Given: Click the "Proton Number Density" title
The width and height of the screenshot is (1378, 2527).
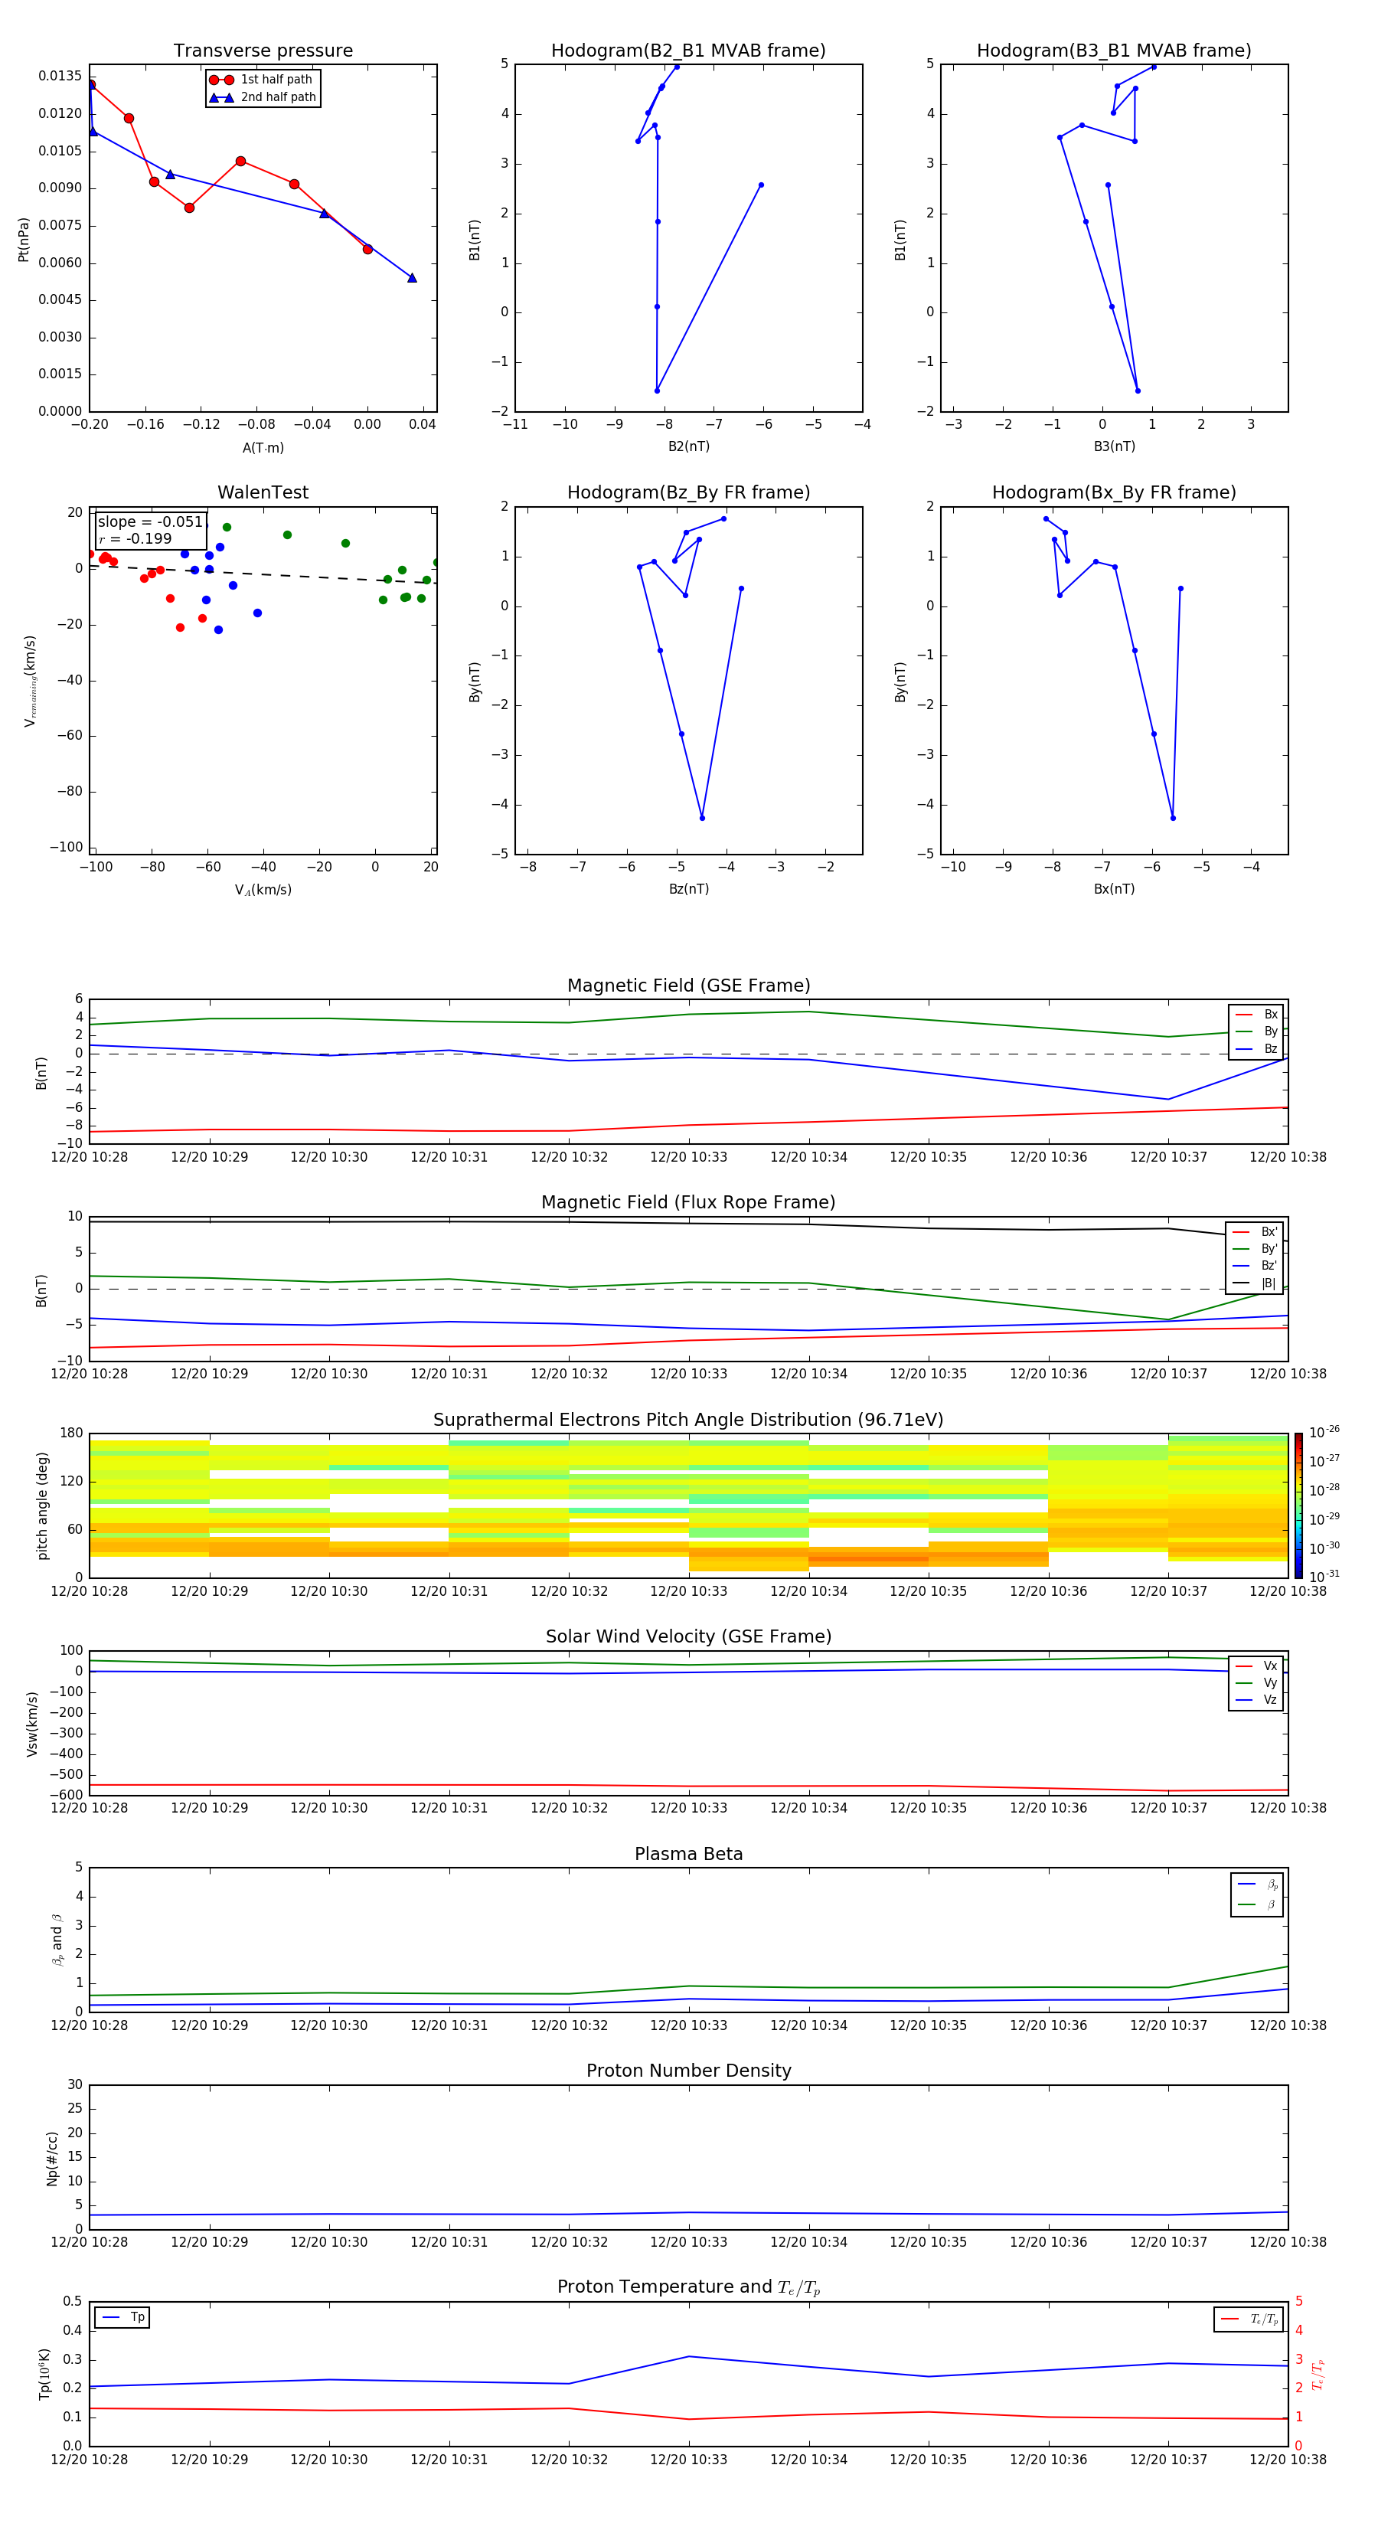Looking at the screenshot, I should (x=688, y=2071).
